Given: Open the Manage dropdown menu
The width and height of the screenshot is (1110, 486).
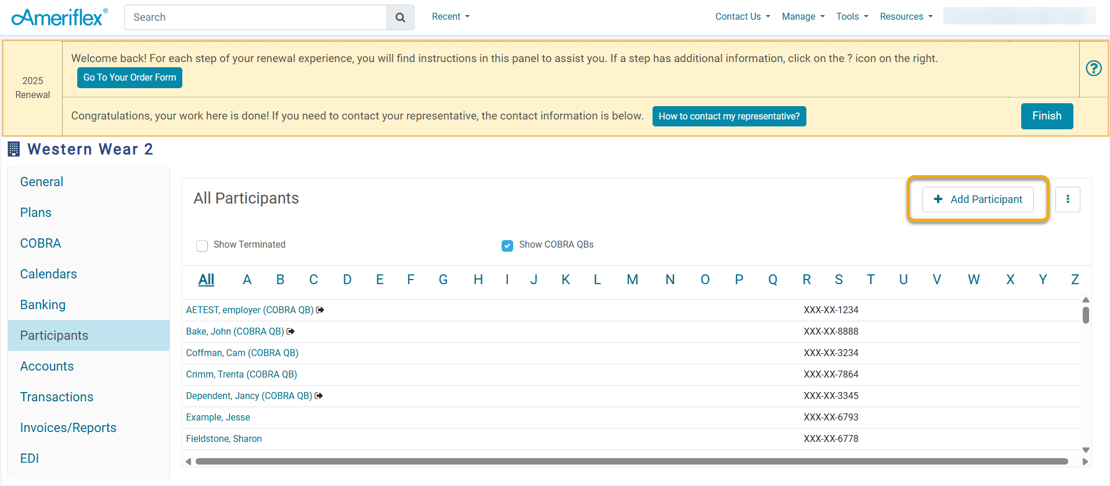Looking at the screenshot, I should [803, 17].
